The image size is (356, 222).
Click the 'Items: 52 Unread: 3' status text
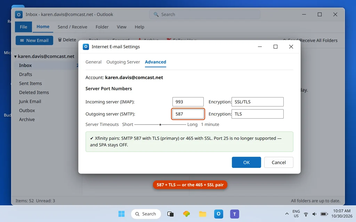pyautogui.click(x=35, y=201)
